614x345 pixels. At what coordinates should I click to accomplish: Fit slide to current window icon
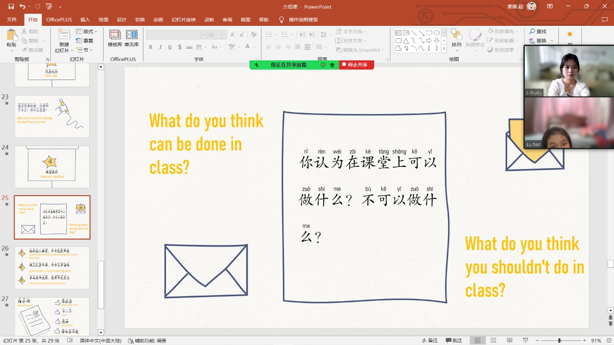point(609,341)
